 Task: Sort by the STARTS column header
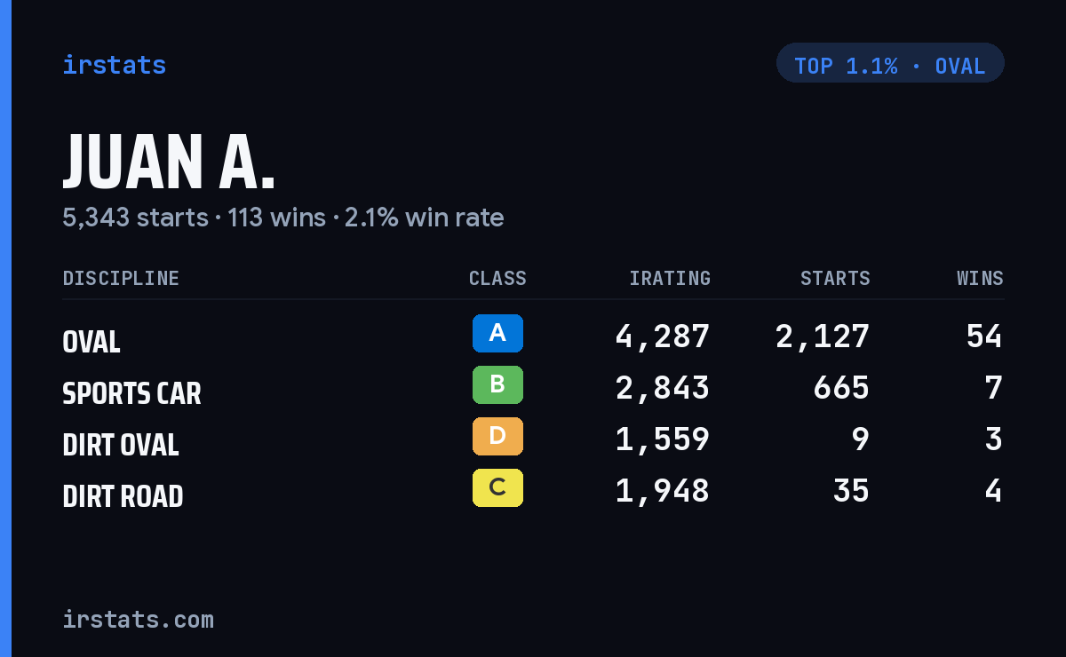pos(835,279)
